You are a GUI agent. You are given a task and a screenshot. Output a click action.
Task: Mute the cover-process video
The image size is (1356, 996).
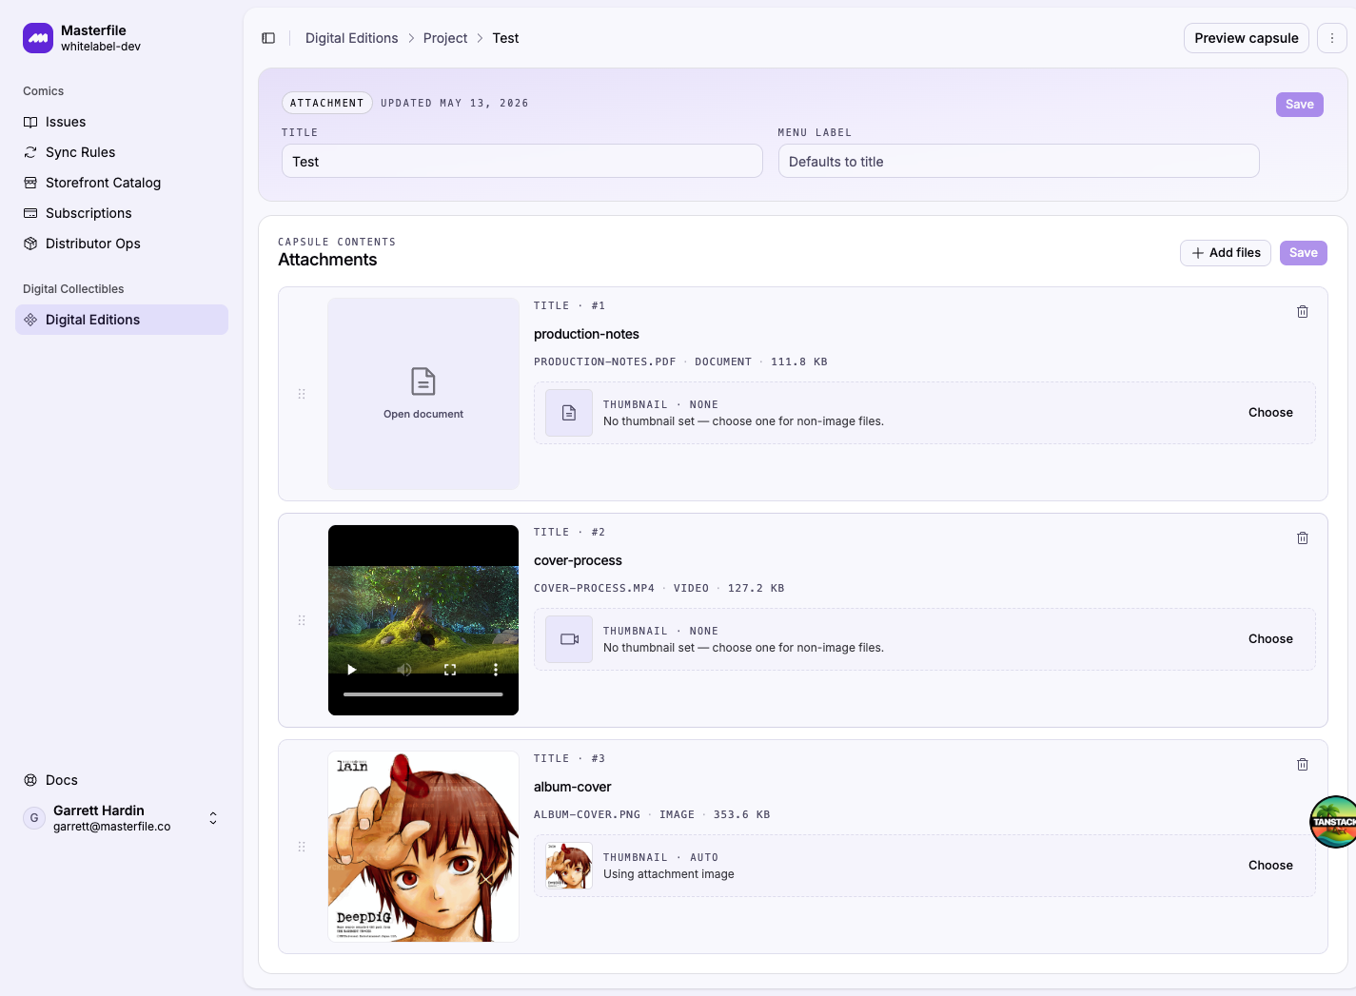tap(404, 670)
